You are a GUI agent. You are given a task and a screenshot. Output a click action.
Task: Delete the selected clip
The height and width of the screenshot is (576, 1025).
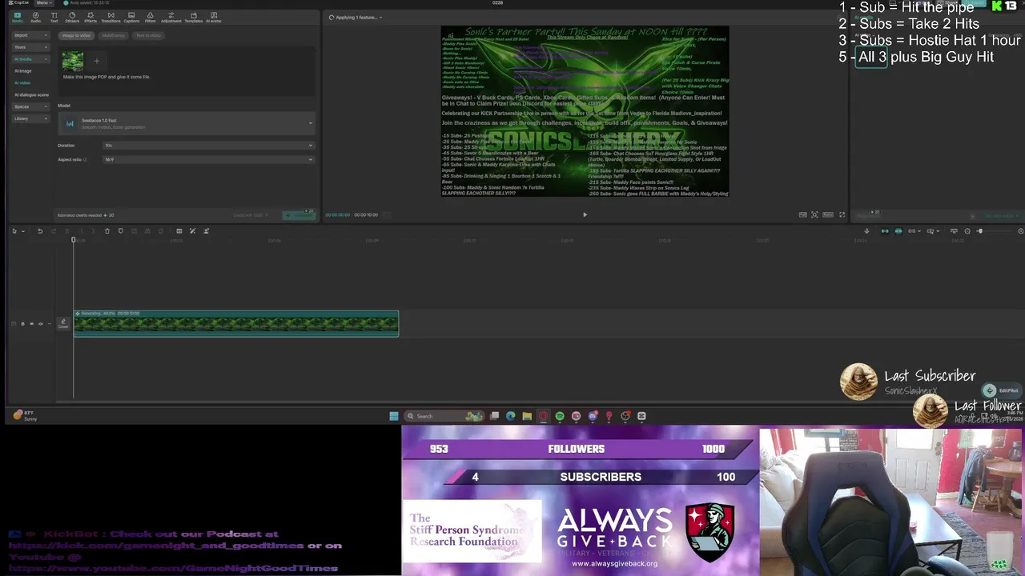107,231
